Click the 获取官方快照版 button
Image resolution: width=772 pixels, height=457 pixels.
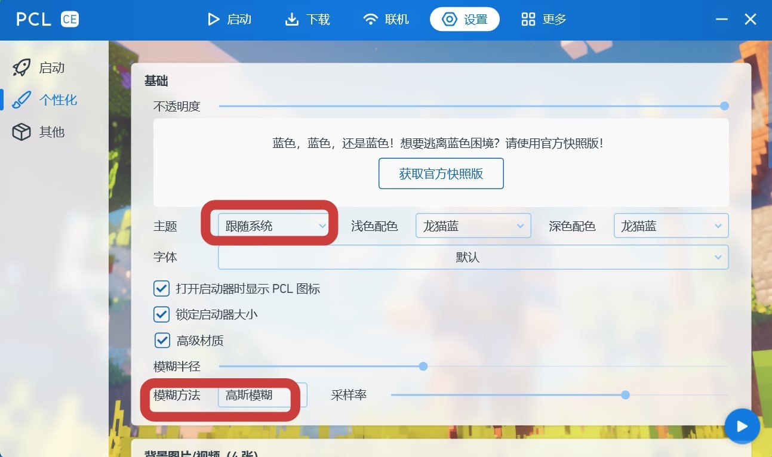pyautogui.click(x=441, y=174)
